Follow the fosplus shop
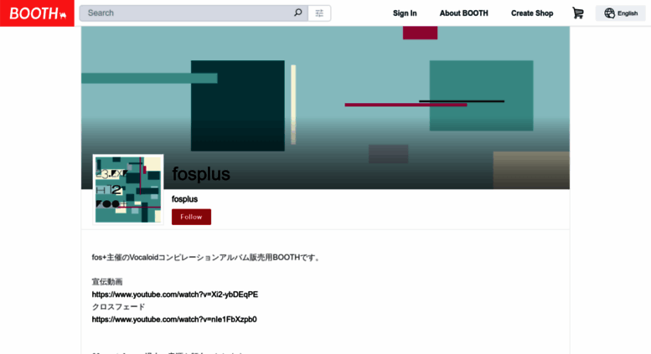651x354 pixels. [191, 217]
